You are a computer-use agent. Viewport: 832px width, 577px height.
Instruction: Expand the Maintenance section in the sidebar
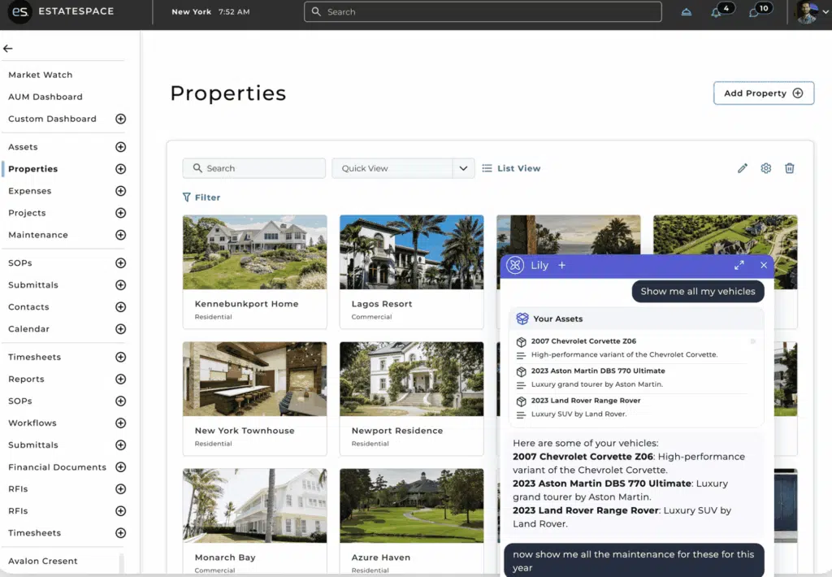coord(120,234)
